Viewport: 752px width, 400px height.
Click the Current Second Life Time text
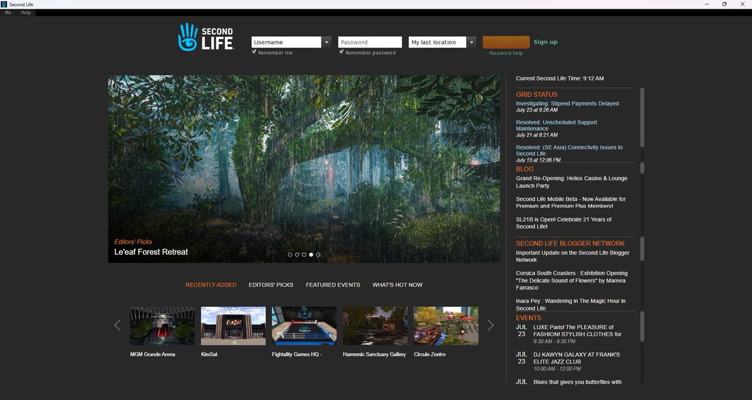click(560, 78)
